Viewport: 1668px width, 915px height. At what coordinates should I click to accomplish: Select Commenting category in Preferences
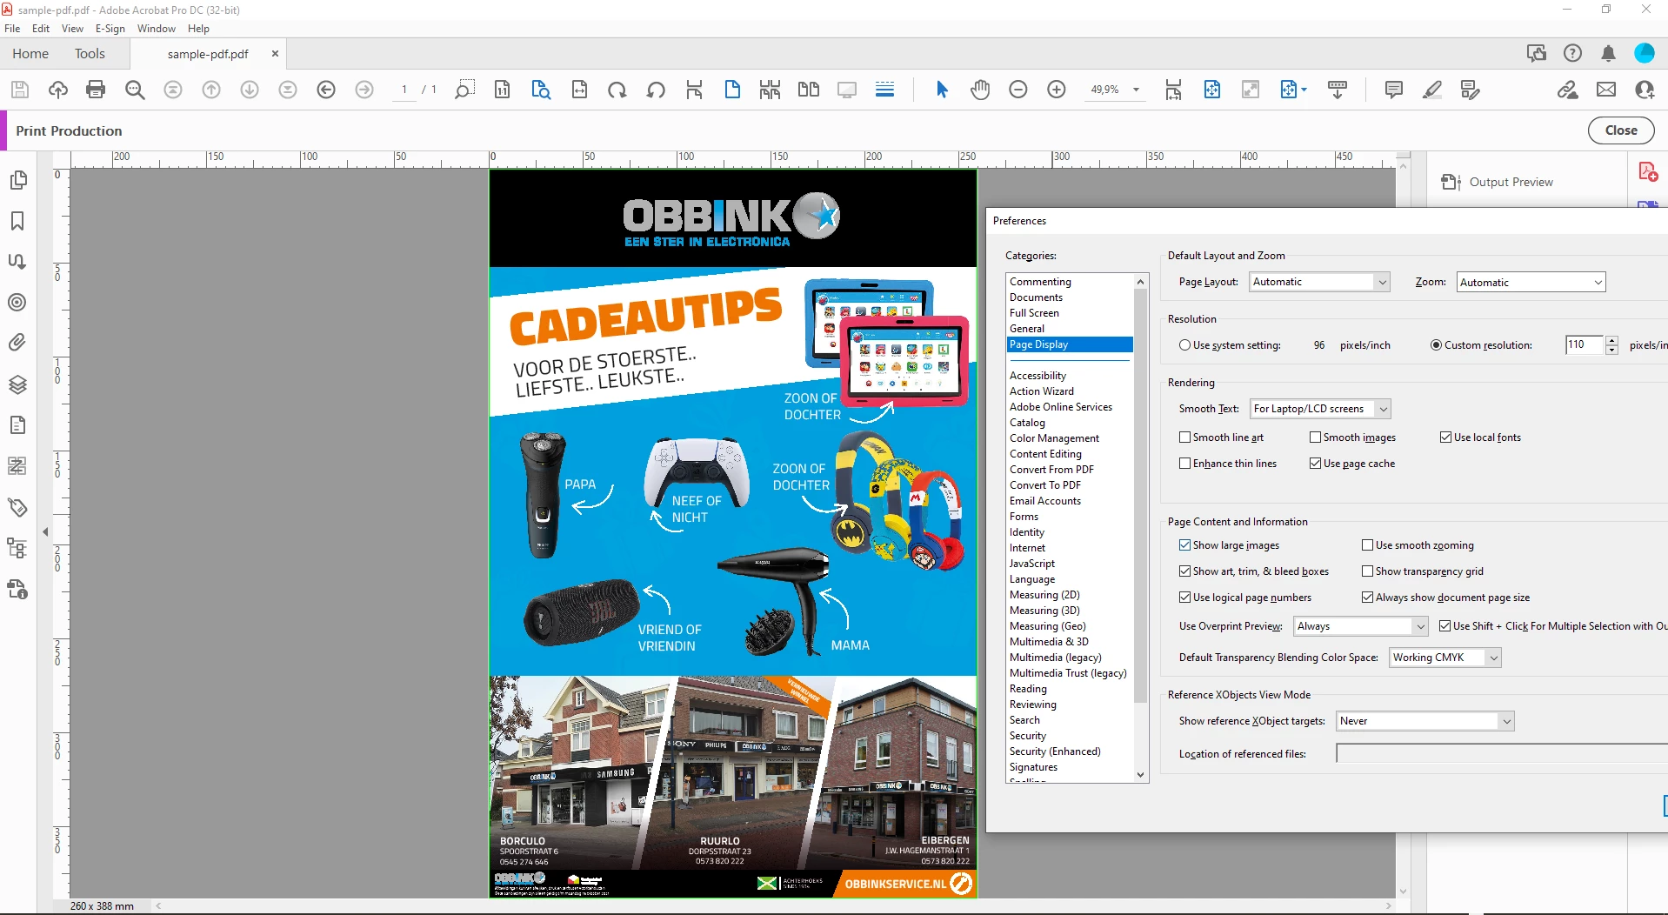pos(1040,282)
